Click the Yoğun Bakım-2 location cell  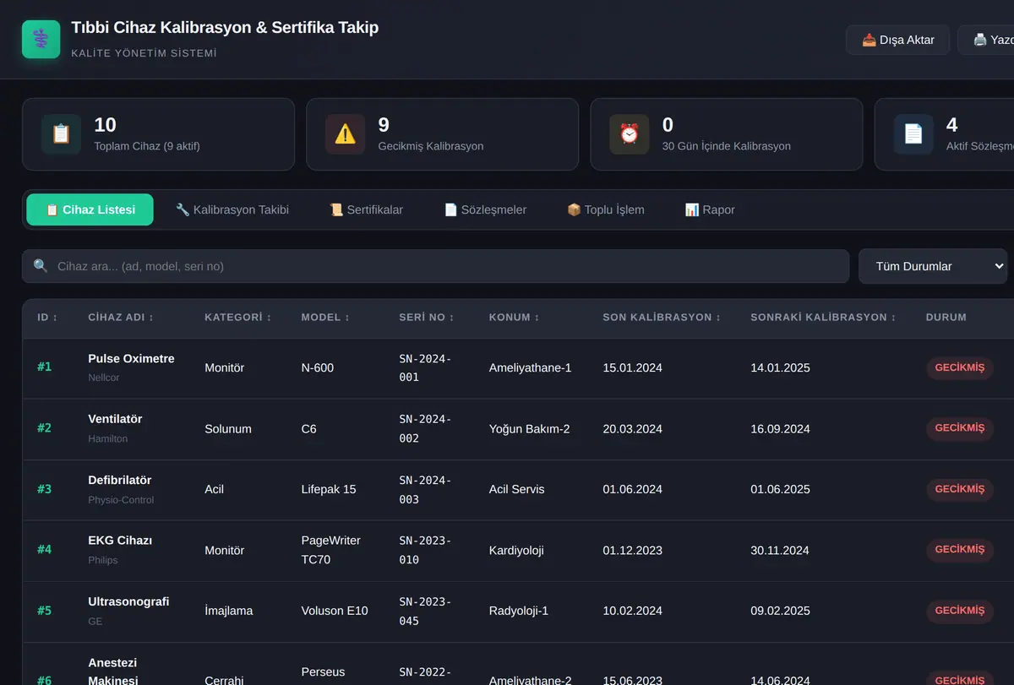(x=529, y=429)
